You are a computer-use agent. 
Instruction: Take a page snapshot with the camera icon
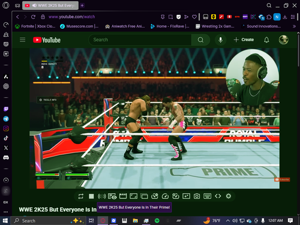click(197, 196)
